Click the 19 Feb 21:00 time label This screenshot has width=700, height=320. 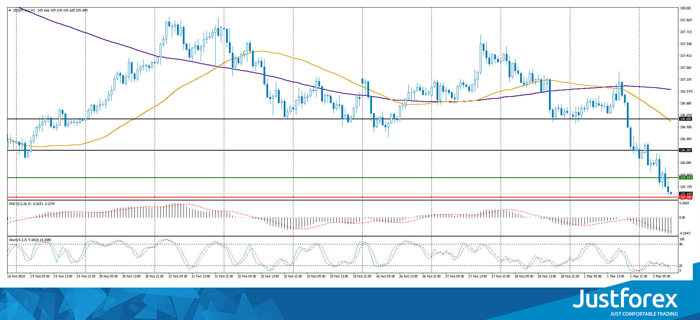(x=85, y=276)
